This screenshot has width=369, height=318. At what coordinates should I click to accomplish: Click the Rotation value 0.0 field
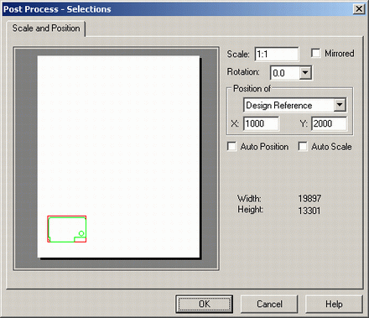pos(284,73)
